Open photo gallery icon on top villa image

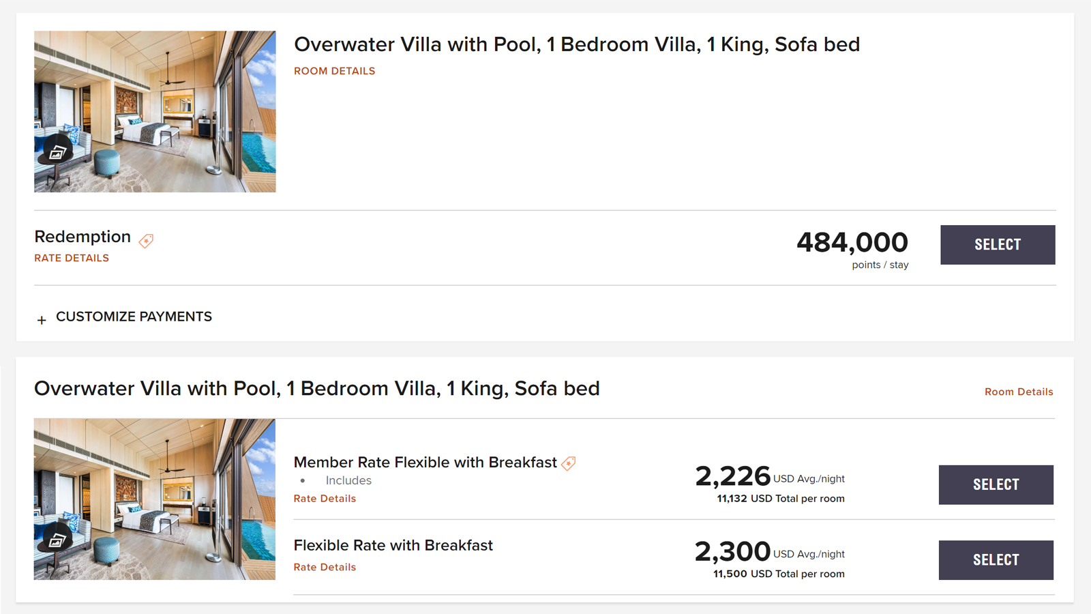[x=57, y=152]
